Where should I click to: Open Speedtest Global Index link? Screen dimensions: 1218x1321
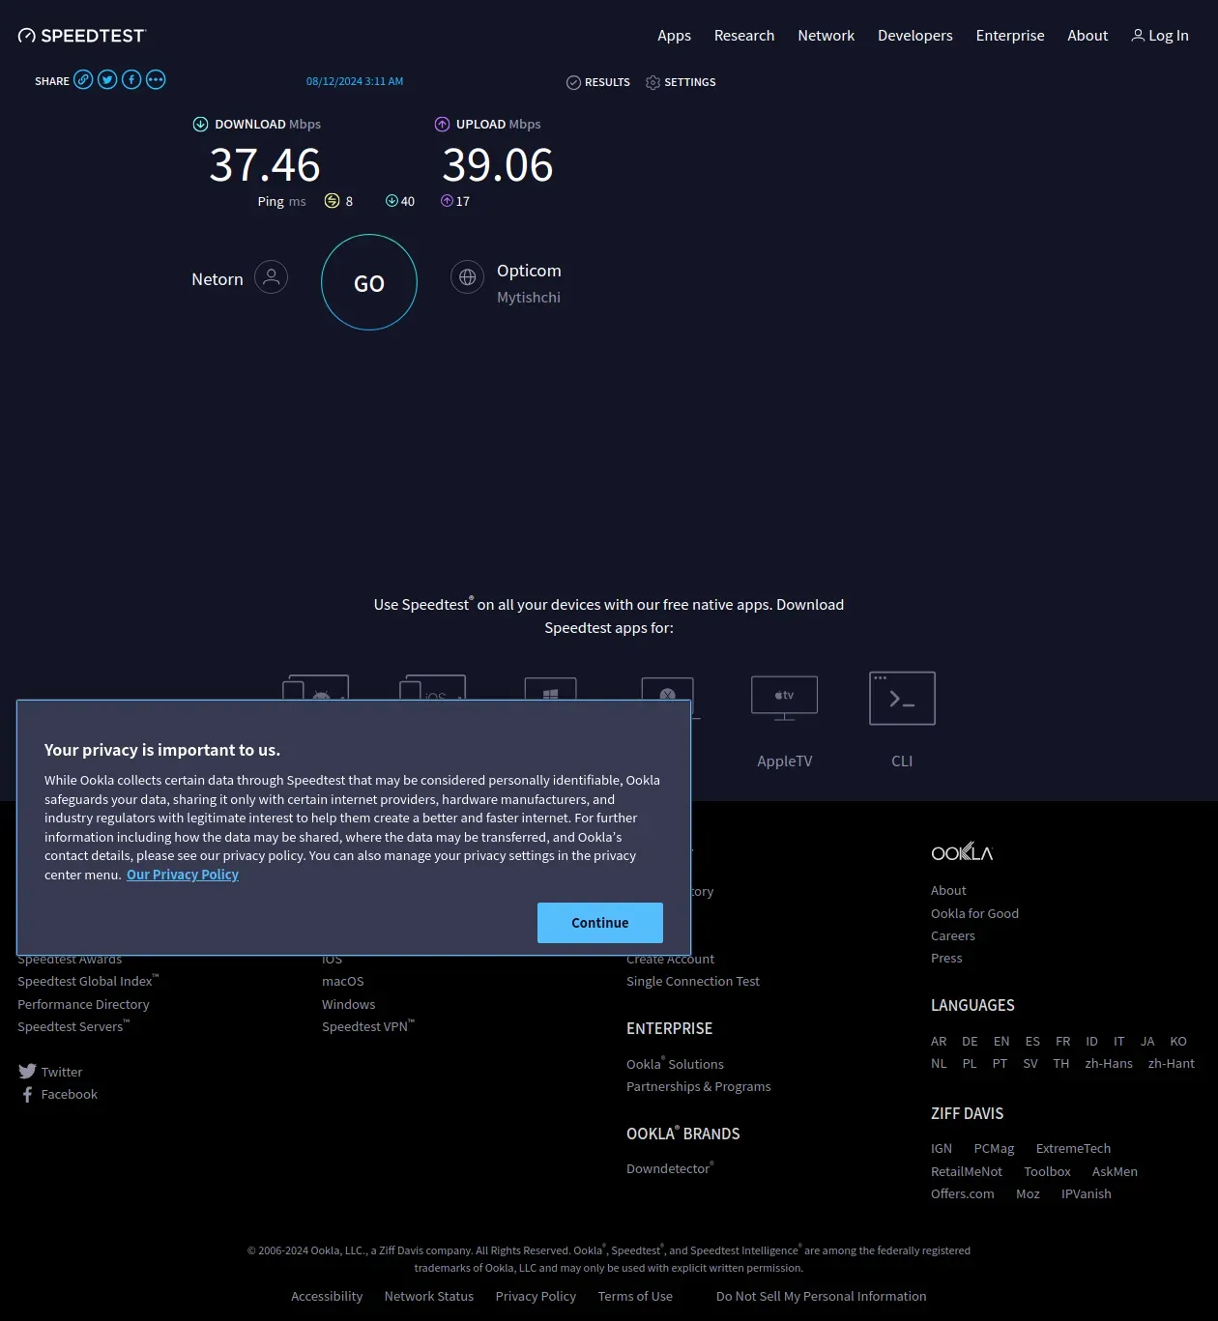[88, 981]
